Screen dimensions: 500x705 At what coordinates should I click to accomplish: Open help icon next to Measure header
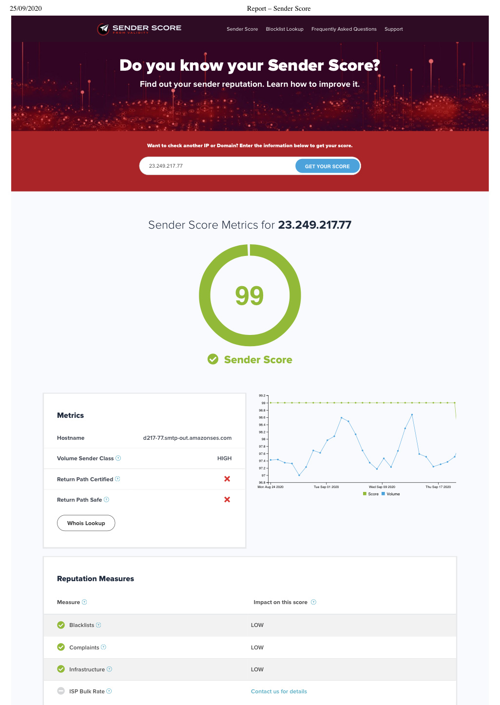tap(84, 602)
